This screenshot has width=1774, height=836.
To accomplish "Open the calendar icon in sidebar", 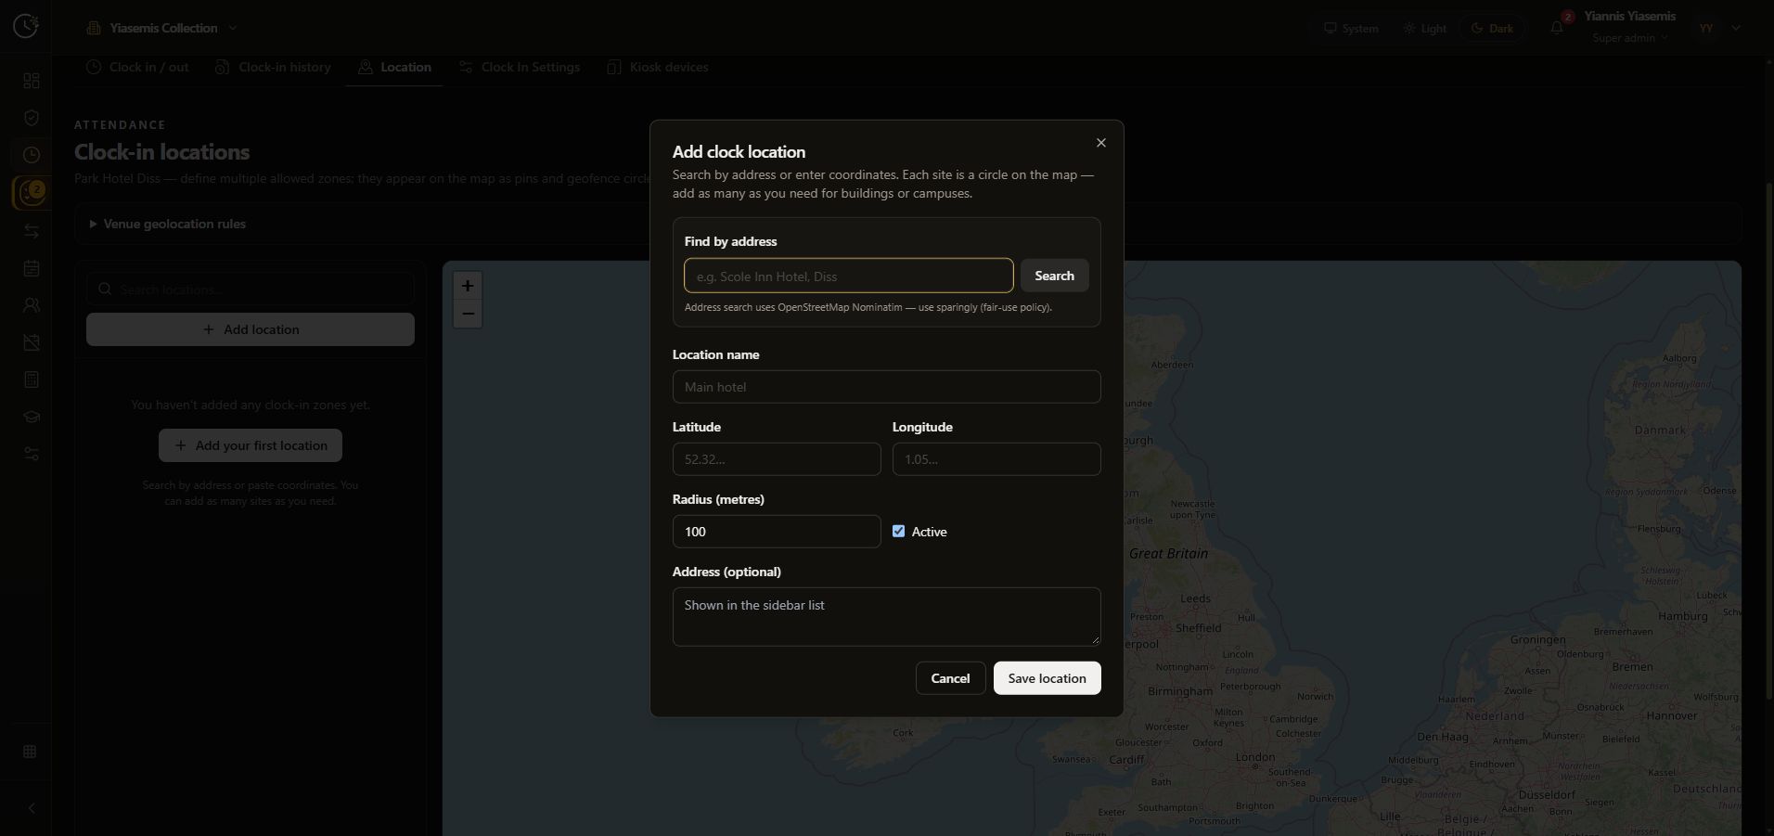I will (32, 268).
